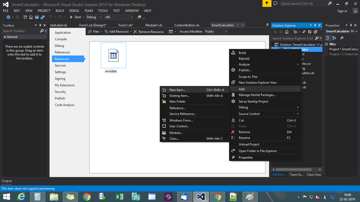Image resolution: width=360 pixels, height=202 pixels.
Task: Close the SmartCalculator document tab
Action: pos(243,25)
